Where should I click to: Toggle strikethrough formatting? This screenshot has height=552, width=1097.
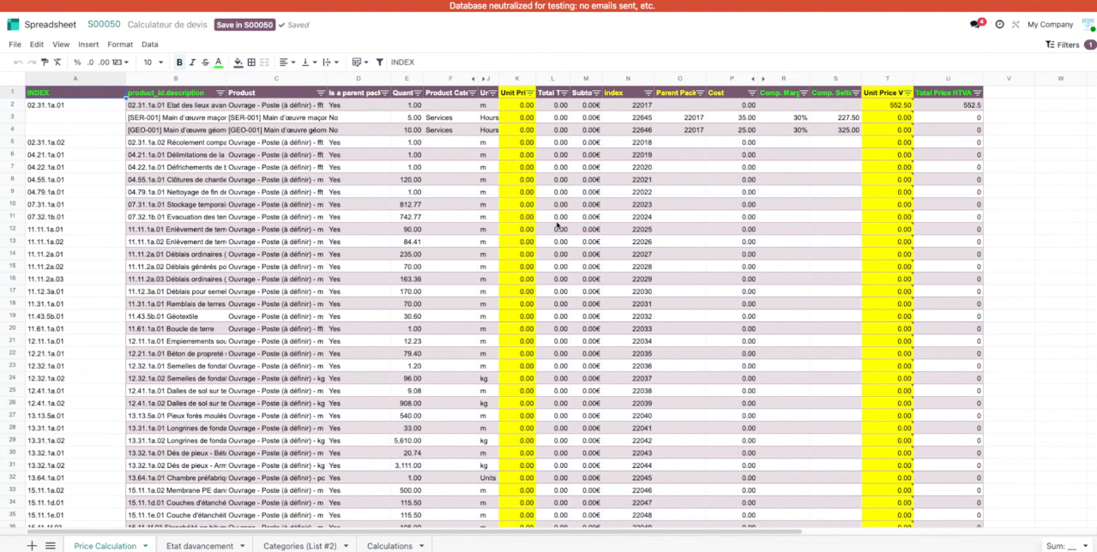point(205,63)
